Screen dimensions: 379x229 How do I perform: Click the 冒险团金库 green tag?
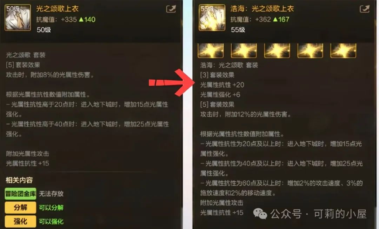tap(21, 194)
